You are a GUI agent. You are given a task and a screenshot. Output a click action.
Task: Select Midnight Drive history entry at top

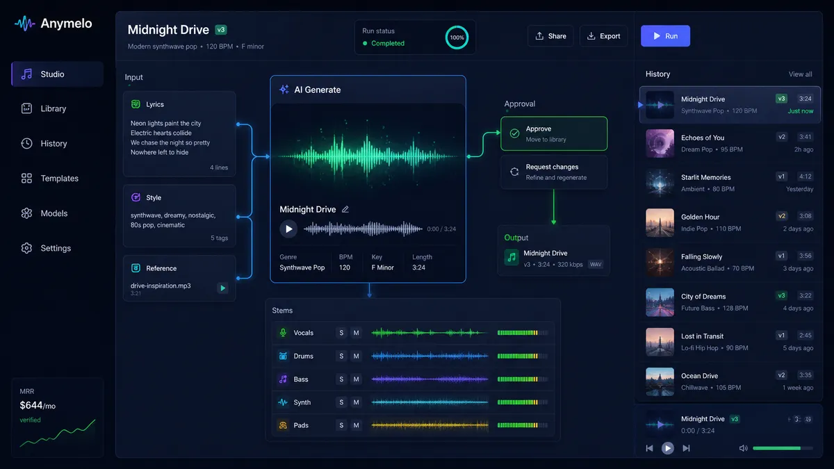point(730,105)
